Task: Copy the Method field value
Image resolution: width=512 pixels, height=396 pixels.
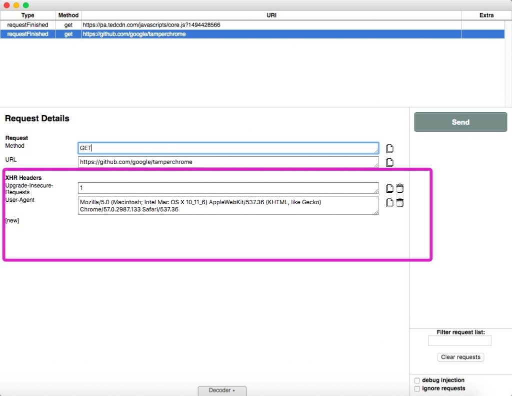Action: click(390, 149)
